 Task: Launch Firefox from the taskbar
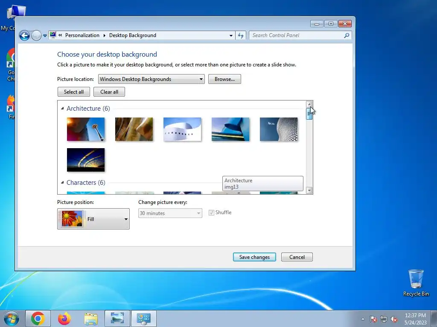pos(64,318)
